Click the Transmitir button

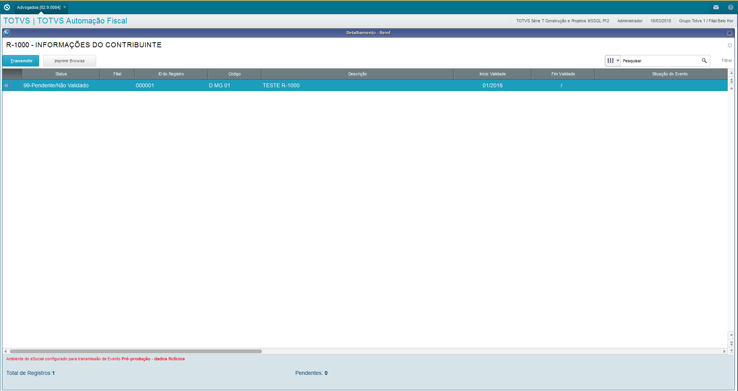[x=21, y=61]
